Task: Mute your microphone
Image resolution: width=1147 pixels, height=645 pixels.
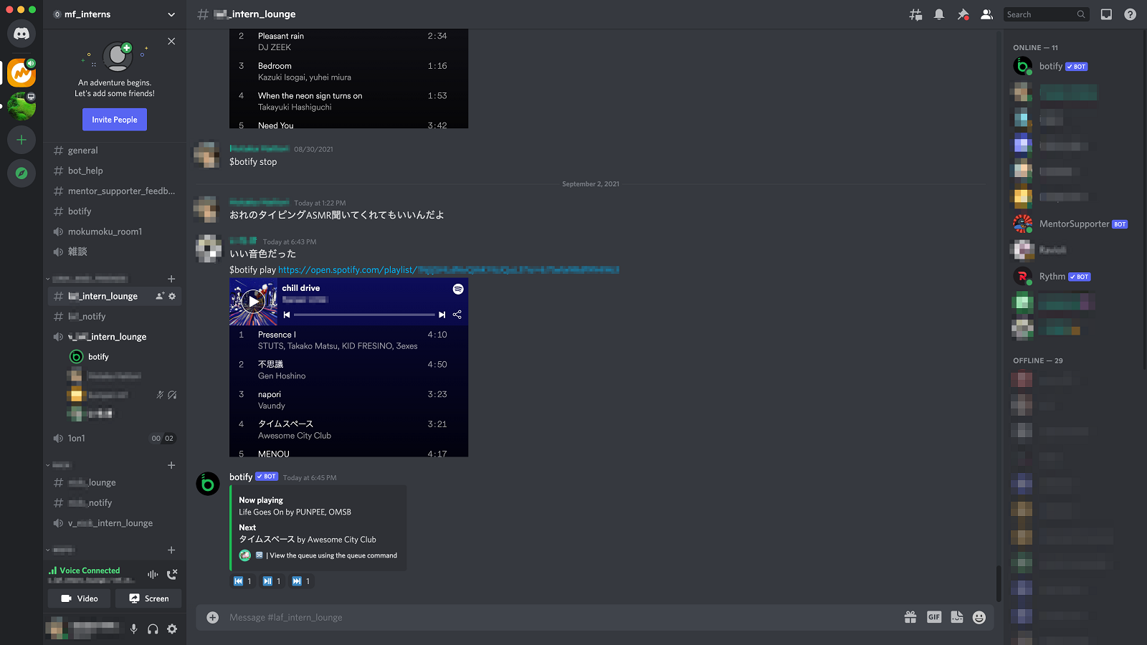Action: coord(133,629)
